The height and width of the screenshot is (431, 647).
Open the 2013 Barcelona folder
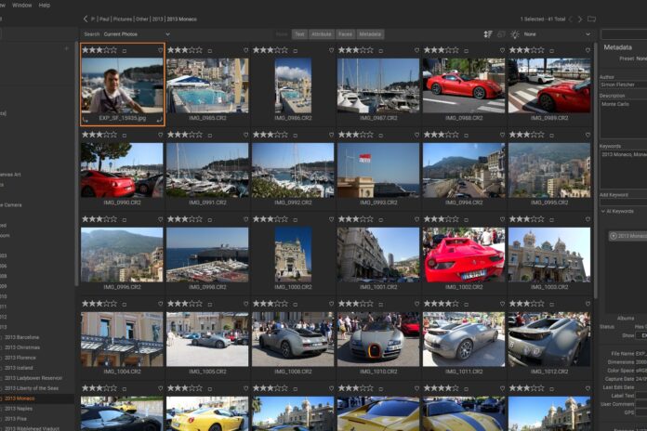click(x=22, y=337)
